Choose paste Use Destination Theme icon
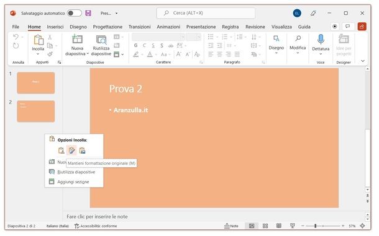 coord(61,151)
